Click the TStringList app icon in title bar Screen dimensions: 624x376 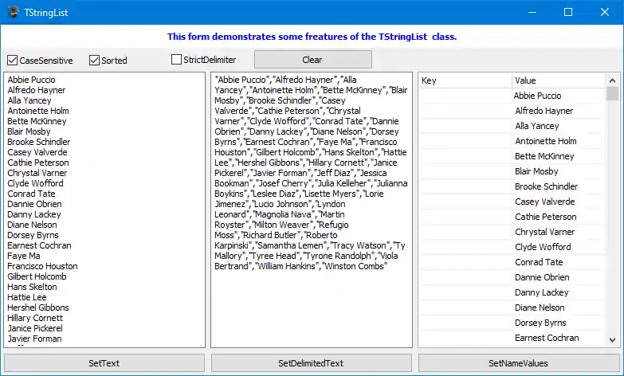(13, 12)
